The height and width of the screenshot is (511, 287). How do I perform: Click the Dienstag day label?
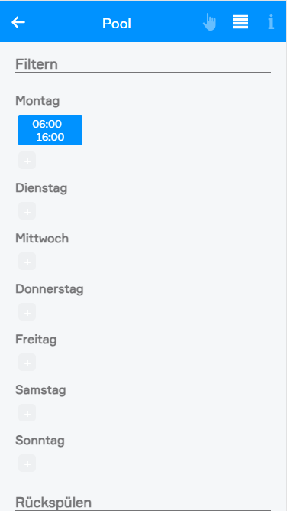pyautogui.click(x=41, y=188)
